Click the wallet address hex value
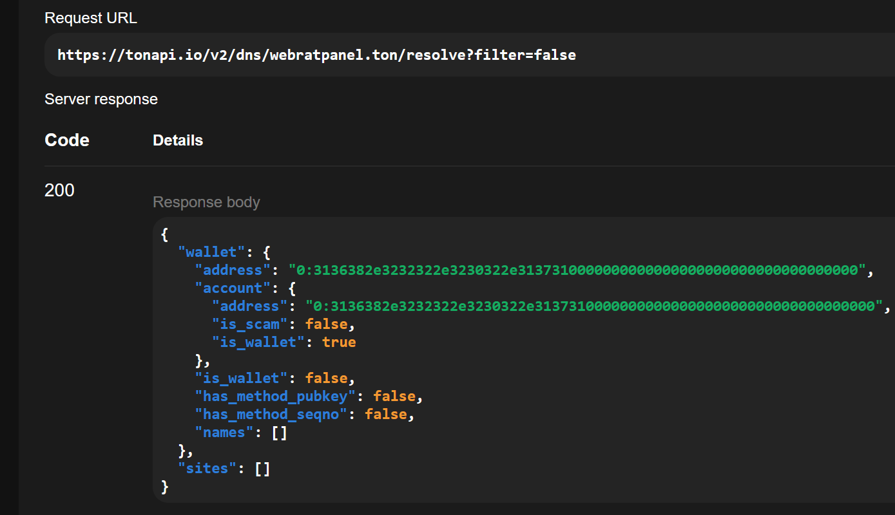895x515 pixels. pos(576,270)
